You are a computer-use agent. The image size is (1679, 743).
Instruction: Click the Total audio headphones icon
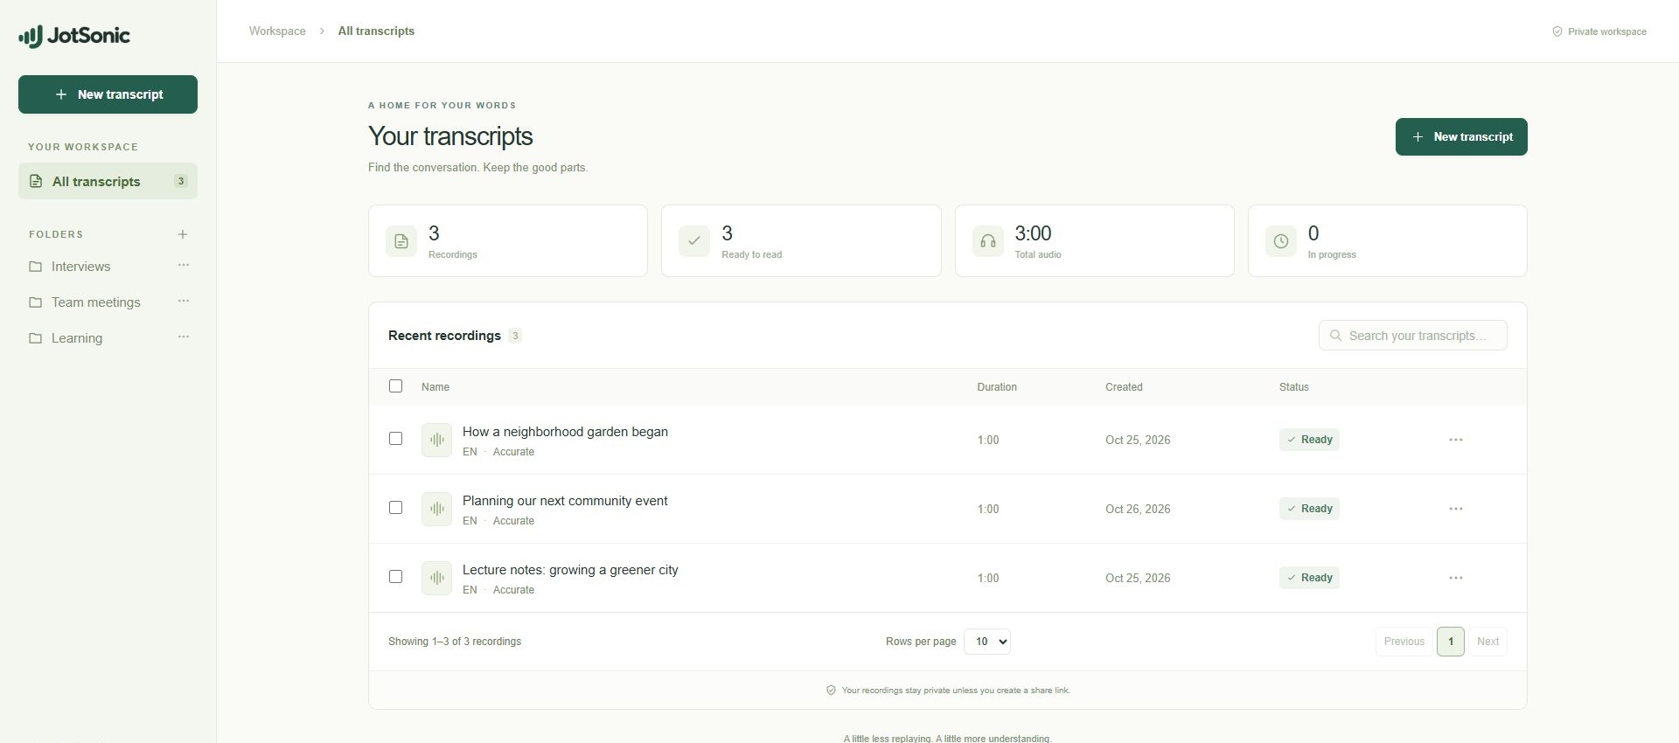988,241
